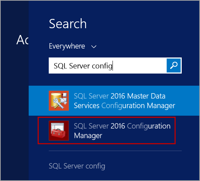Open the red toolbox Configuration Manager icon

point(59,131)
